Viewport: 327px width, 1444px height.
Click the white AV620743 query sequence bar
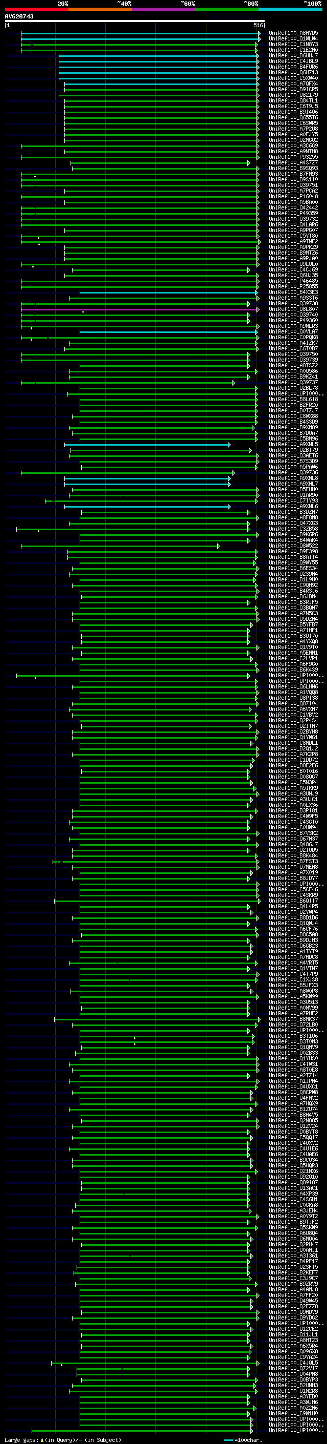[134, 22]
